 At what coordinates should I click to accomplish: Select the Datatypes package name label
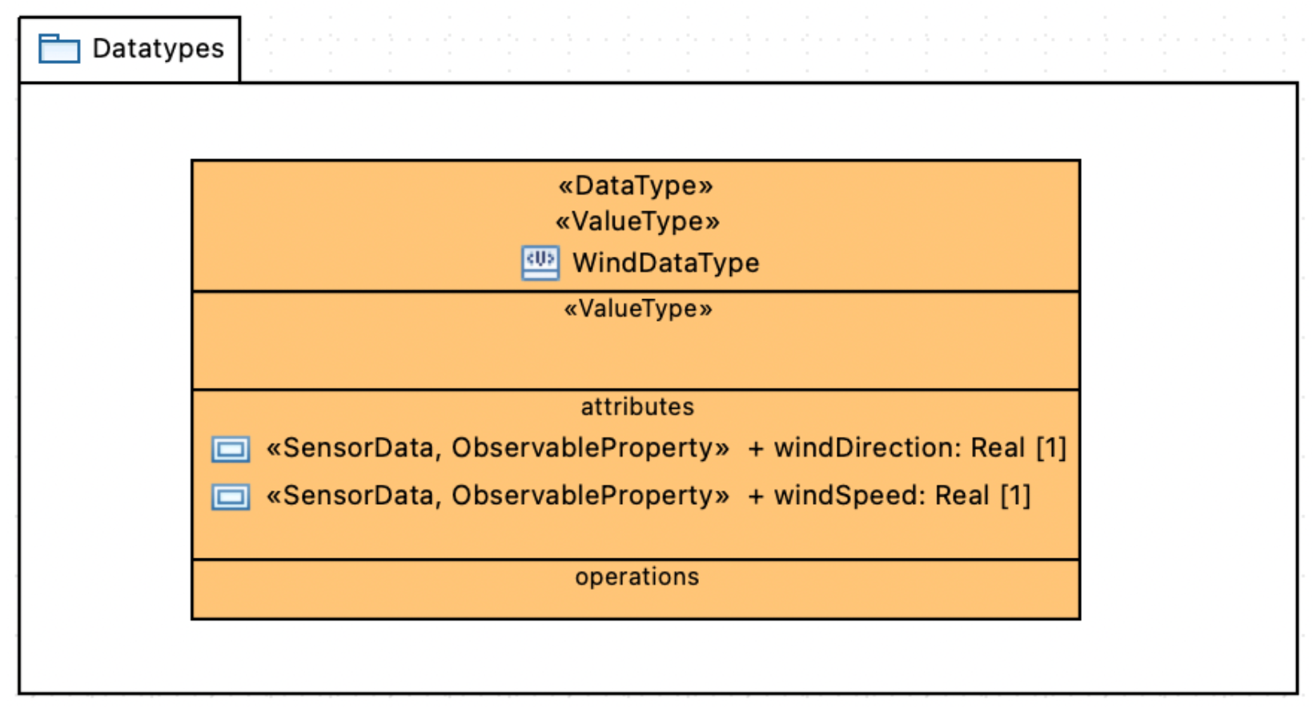[x=158, y=49]
